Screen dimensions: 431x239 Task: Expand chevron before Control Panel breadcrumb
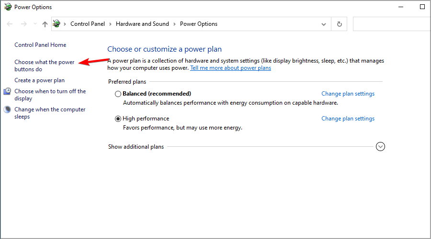(65, 24)
